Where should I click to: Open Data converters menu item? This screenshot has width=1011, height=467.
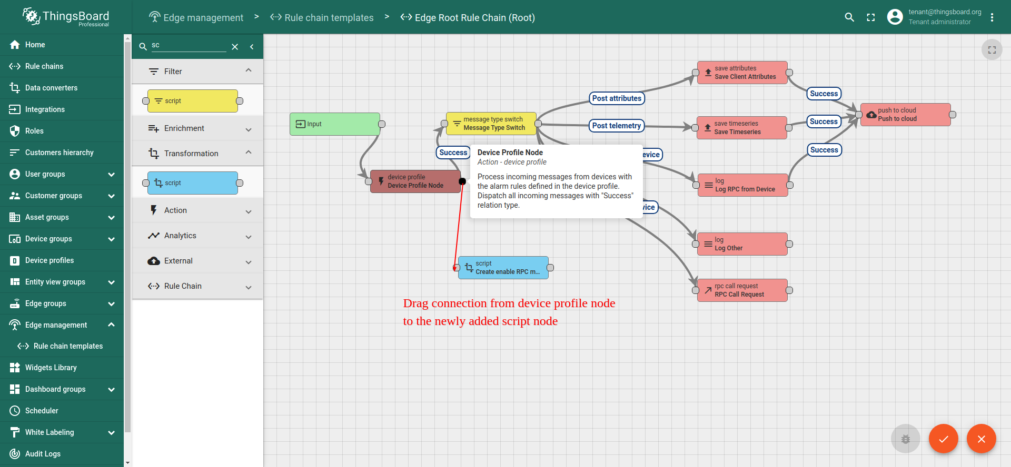[62, 88]
